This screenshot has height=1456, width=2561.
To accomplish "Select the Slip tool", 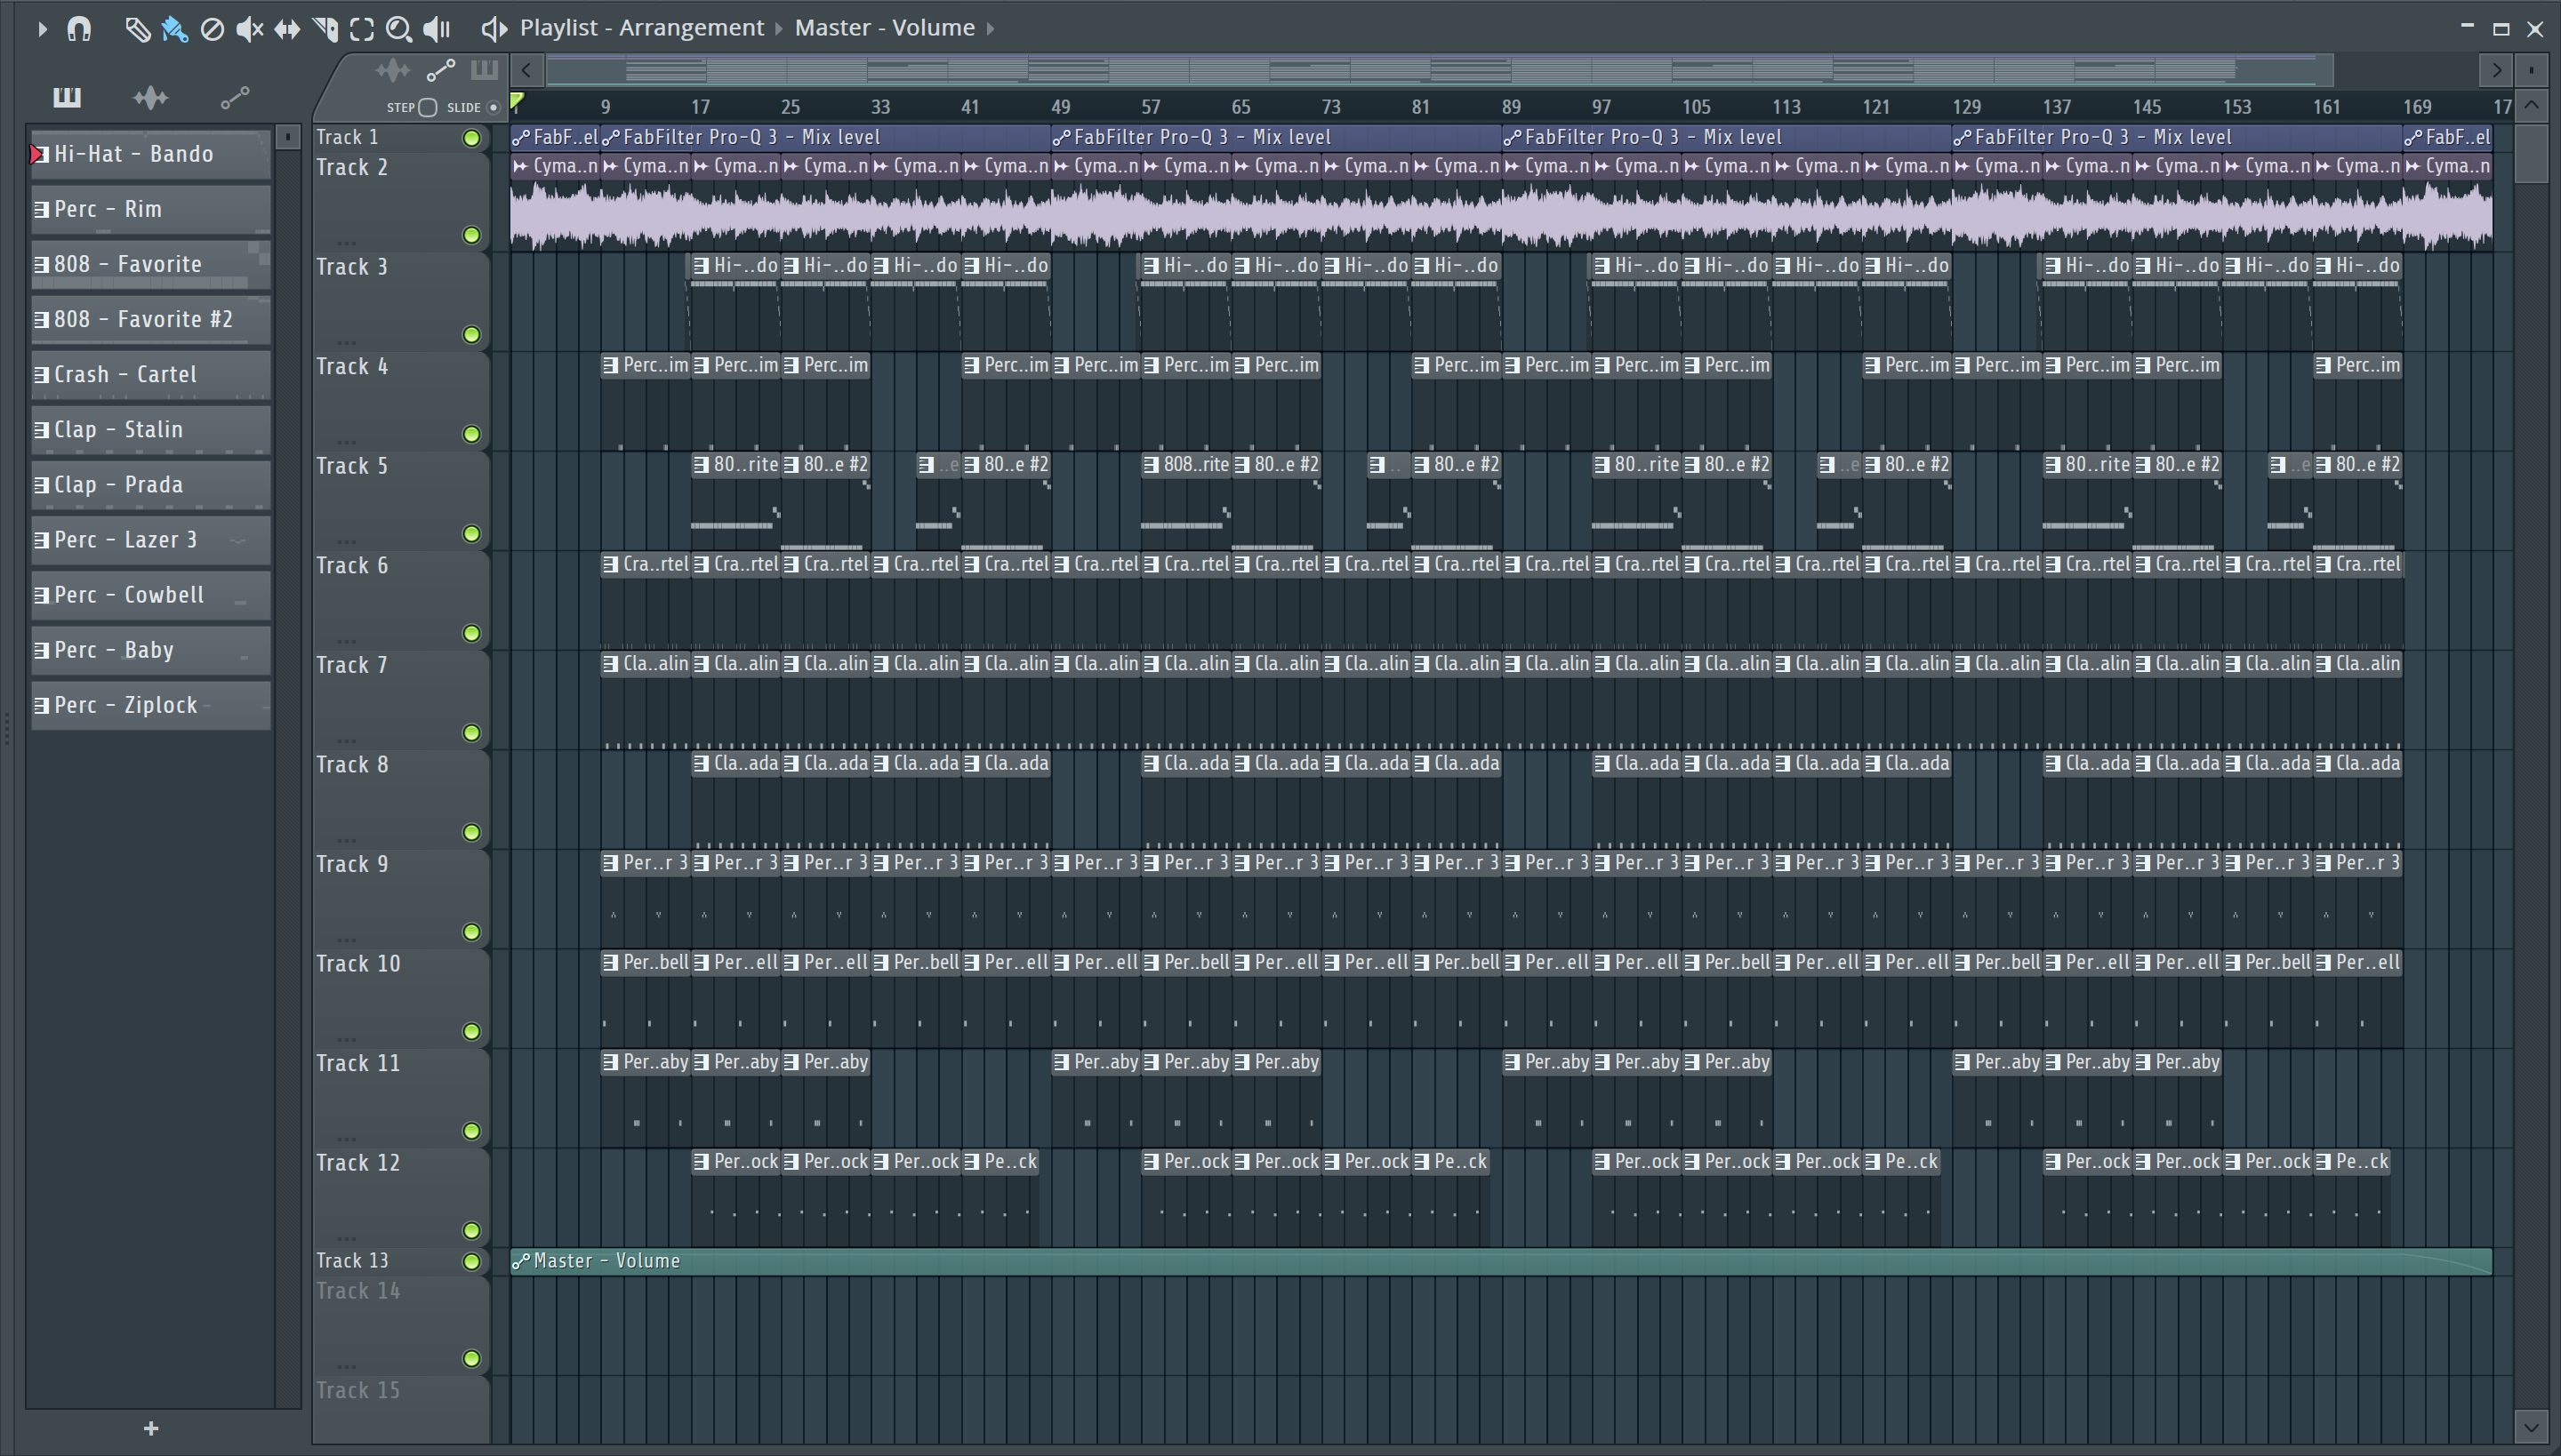I will 287,29.
